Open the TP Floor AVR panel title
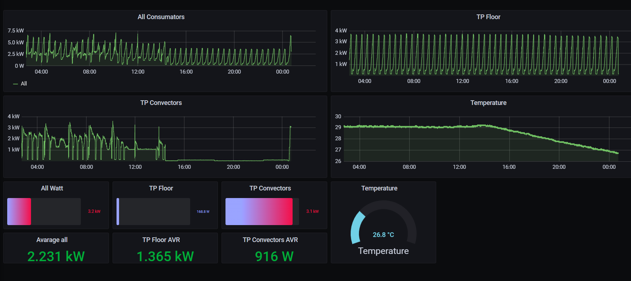Screen dimensions: 631x281 point(161,240)
